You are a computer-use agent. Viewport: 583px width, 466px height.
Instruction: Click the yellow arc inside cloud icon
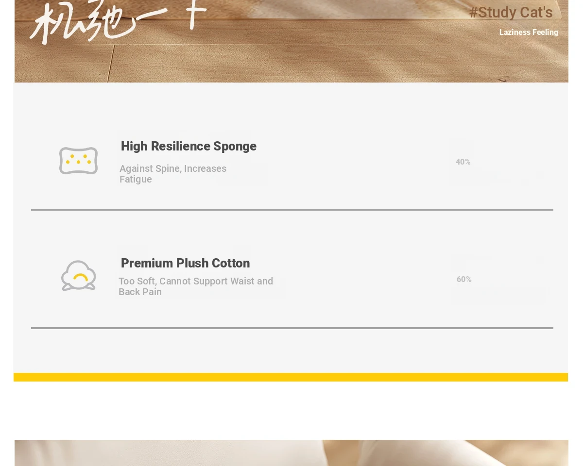tap(81, 277)
